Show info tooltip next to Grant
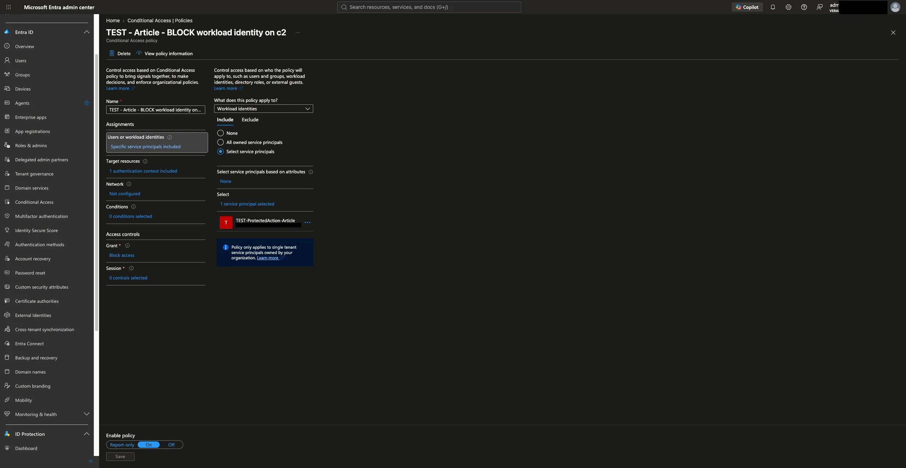The height and width of the screenshot is (468, 906). point(127,246)
